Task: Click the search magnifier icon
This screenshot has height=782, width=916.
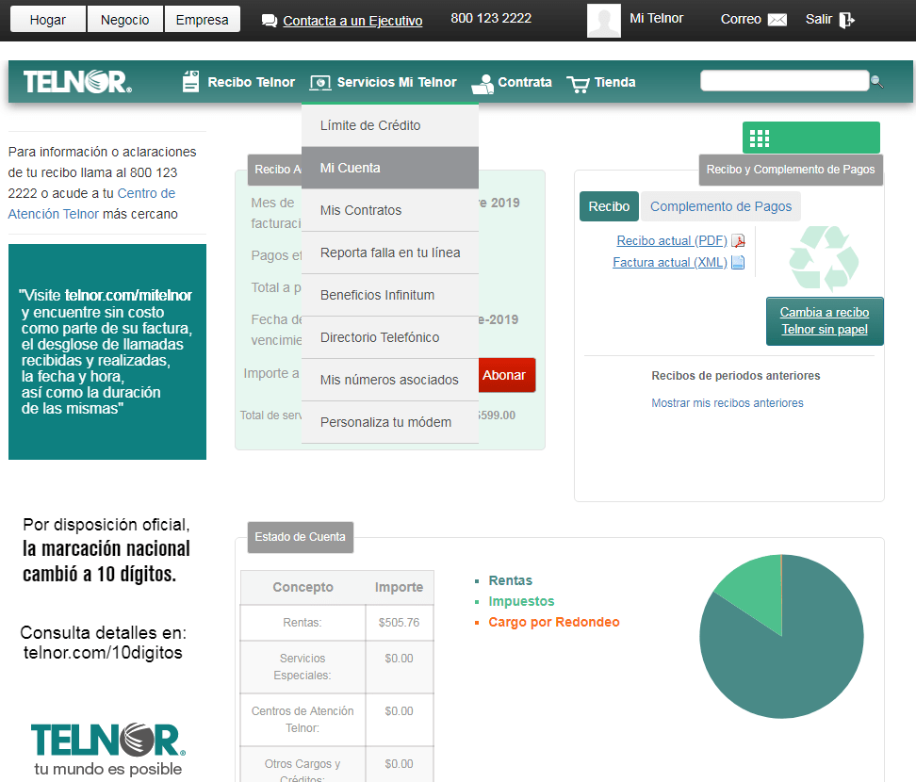Action: (x=877, y=82)
